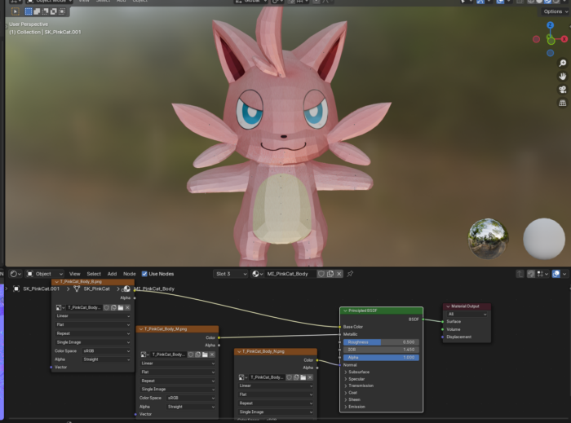Open the View menu in node editor

pyautogui.click(x=75, y=274)
